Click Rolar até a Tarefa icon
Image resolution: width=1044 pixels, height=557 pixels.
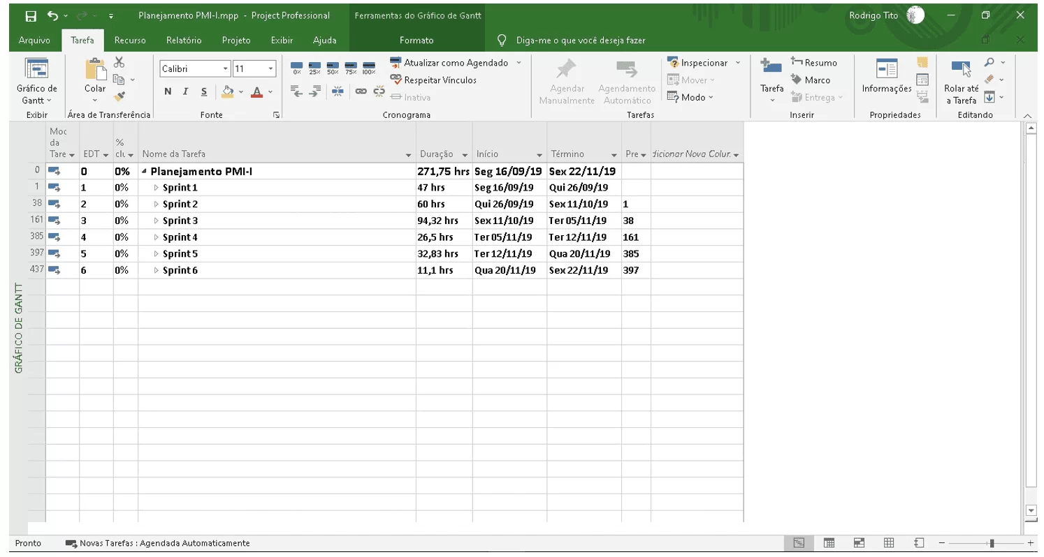962,80
